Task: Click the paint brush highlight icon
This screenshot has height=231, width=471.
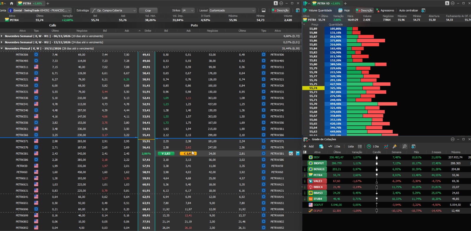Action: tap(395, 146)
